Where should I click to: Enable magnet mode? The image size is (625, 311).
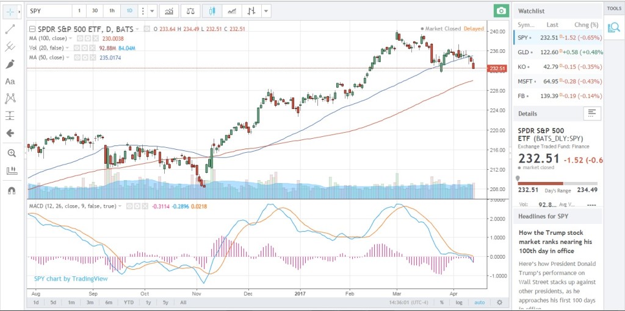10,190
